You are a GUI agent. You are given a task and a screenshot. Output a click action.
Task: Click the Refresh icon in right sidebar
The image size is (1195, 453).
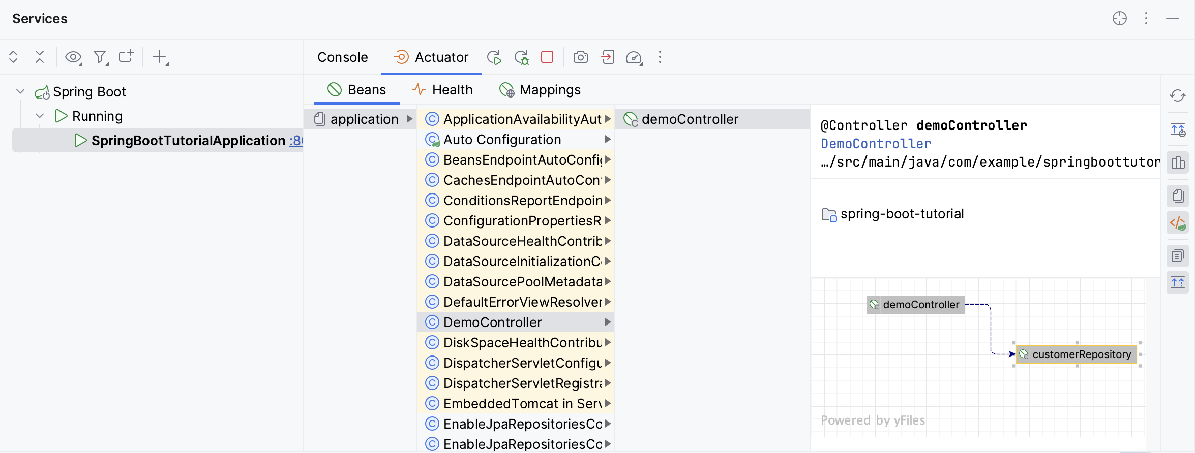pos(1178,95)
